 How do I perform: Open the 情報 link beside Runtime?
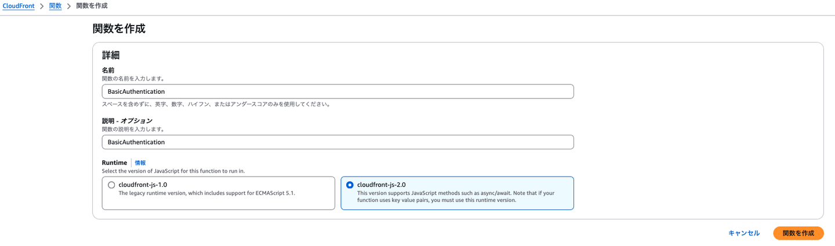pos(140,163)
